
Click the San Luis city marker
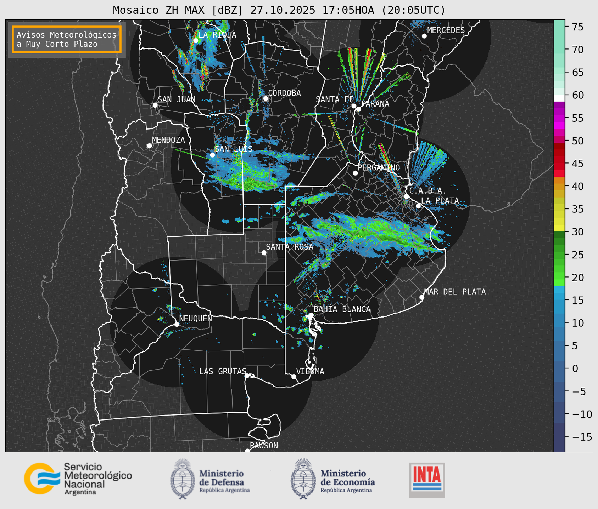point(212,155)
